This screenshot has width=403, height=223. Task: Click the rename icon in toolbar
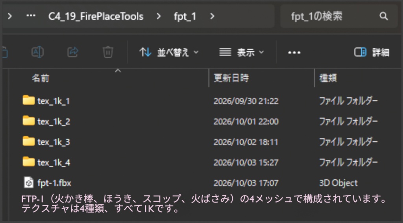coord(37,52)
